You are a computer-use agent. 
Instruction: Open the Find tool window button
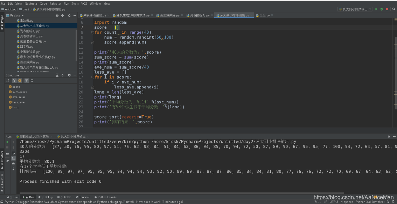[12, 197]
